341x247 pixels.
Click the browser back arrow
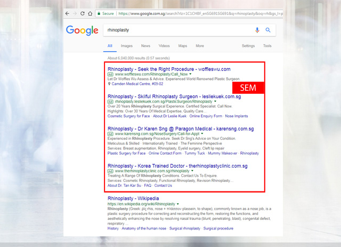pos(68,13)
